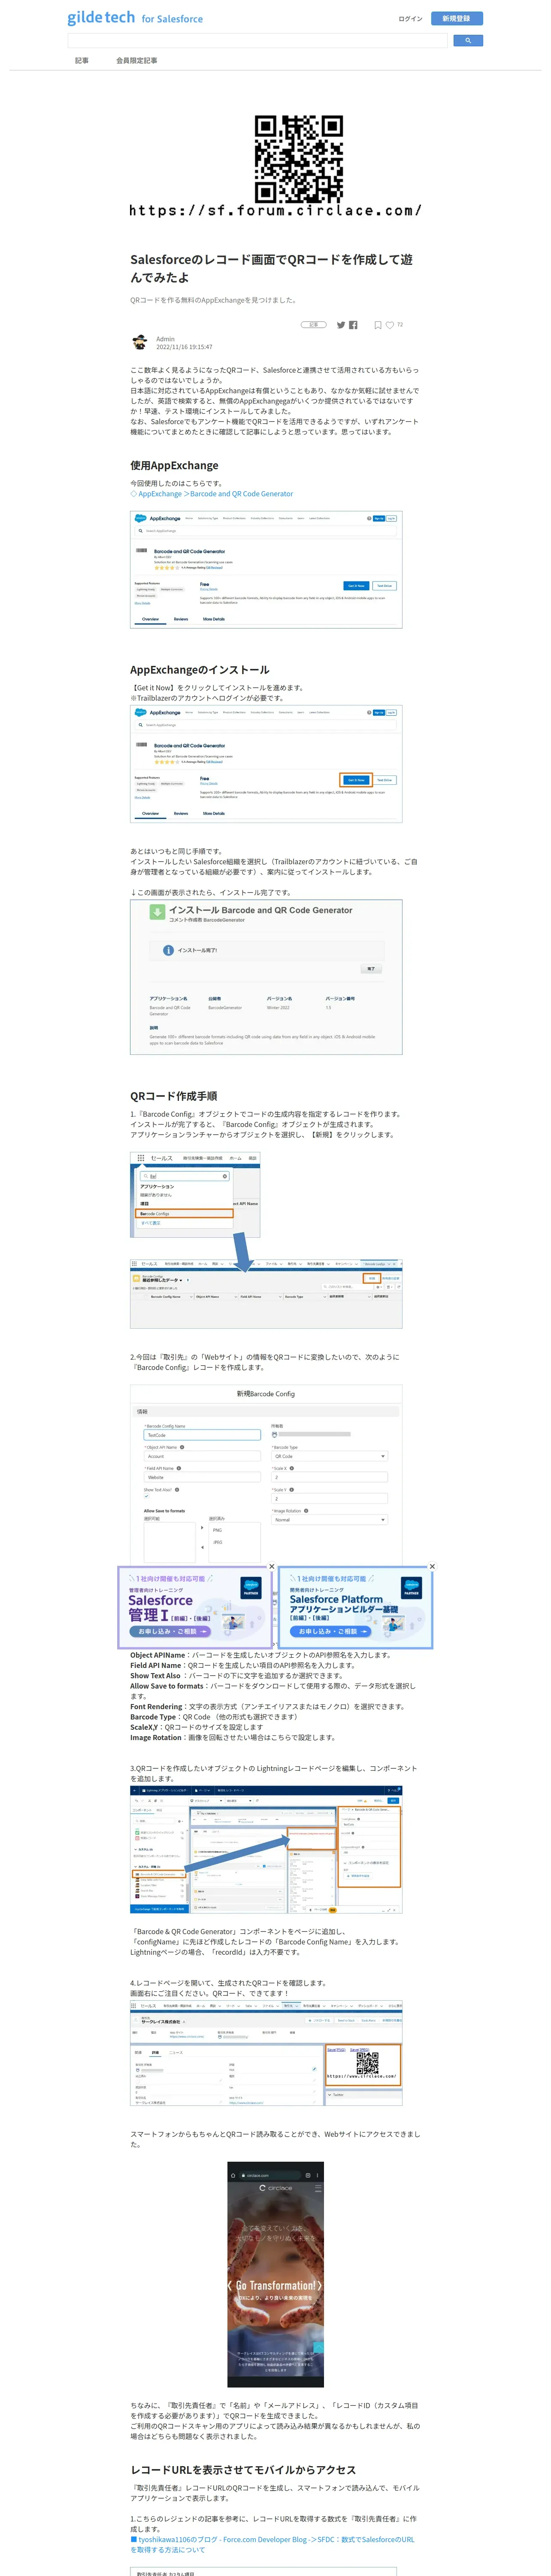This screenshot has width=551, height=2576.
Task: Open the Admin author name
Action: pyautogui.click(x=165, y=339)
